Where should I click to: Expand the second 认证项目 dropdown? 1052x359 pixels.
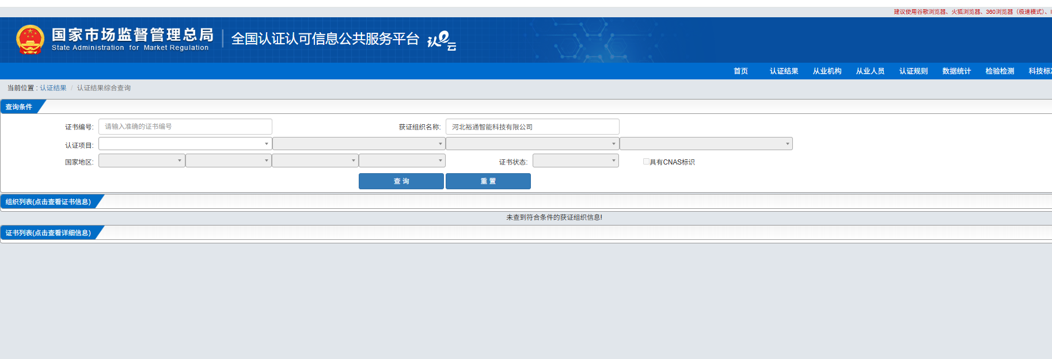coord(359,144)
